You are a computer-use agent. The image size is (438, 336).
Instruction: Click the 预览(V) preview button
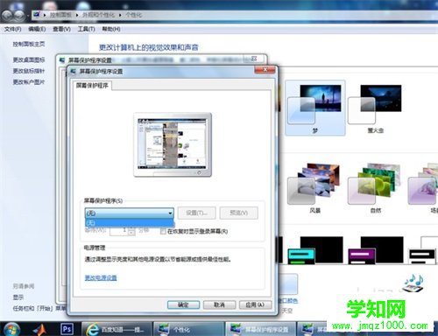coord(239,213)
